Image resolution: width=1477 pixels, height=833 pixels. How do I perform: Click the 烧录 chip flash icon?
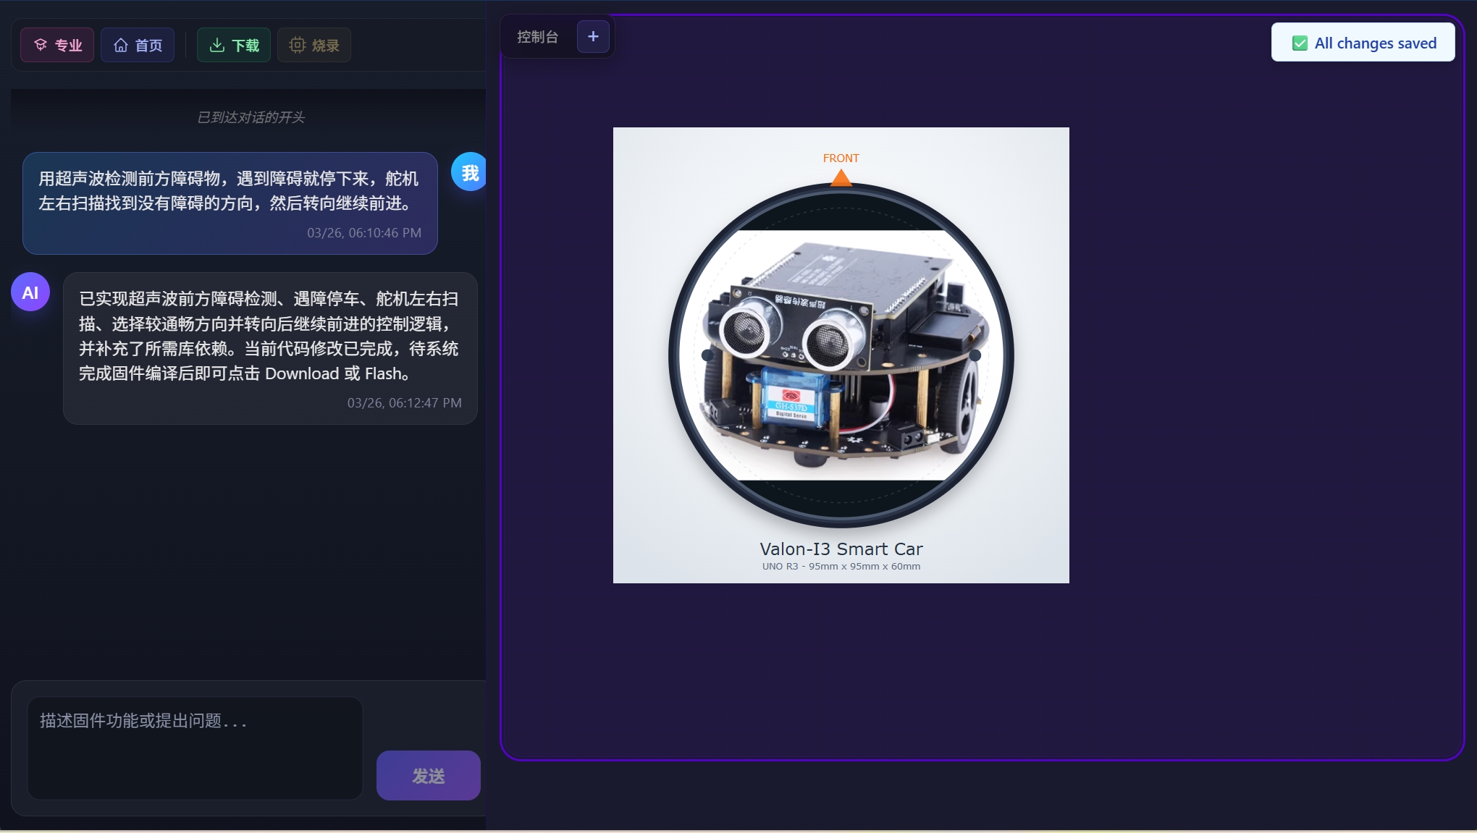pyautogui.click(x=297, y=45)
